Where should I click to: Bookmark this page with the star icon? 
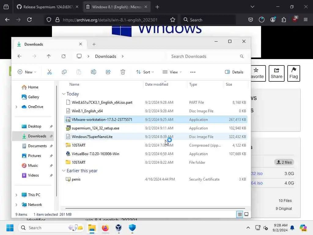pos(173,20)
